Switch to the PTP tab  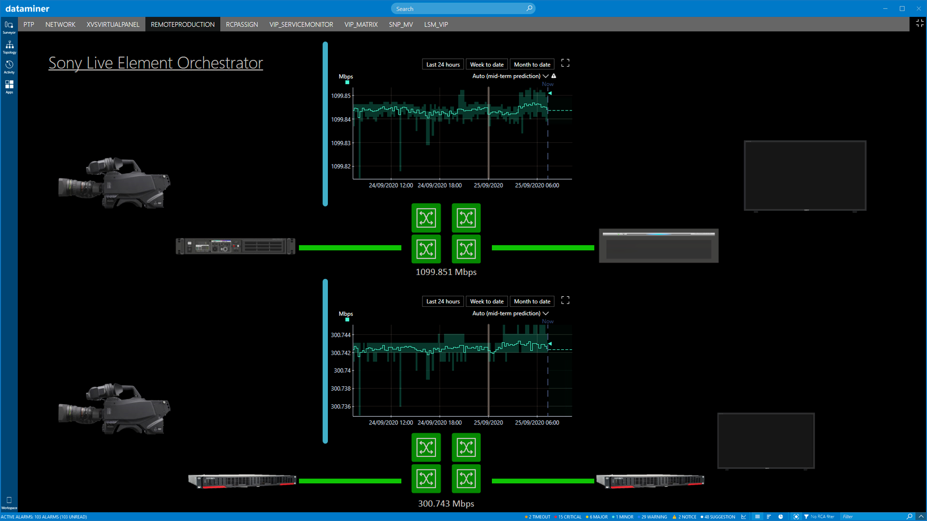coord(28,25)
